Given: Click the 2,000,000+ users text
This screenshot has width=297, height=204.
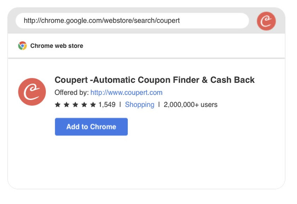Looking at the screenshot, I should [190, 104].
